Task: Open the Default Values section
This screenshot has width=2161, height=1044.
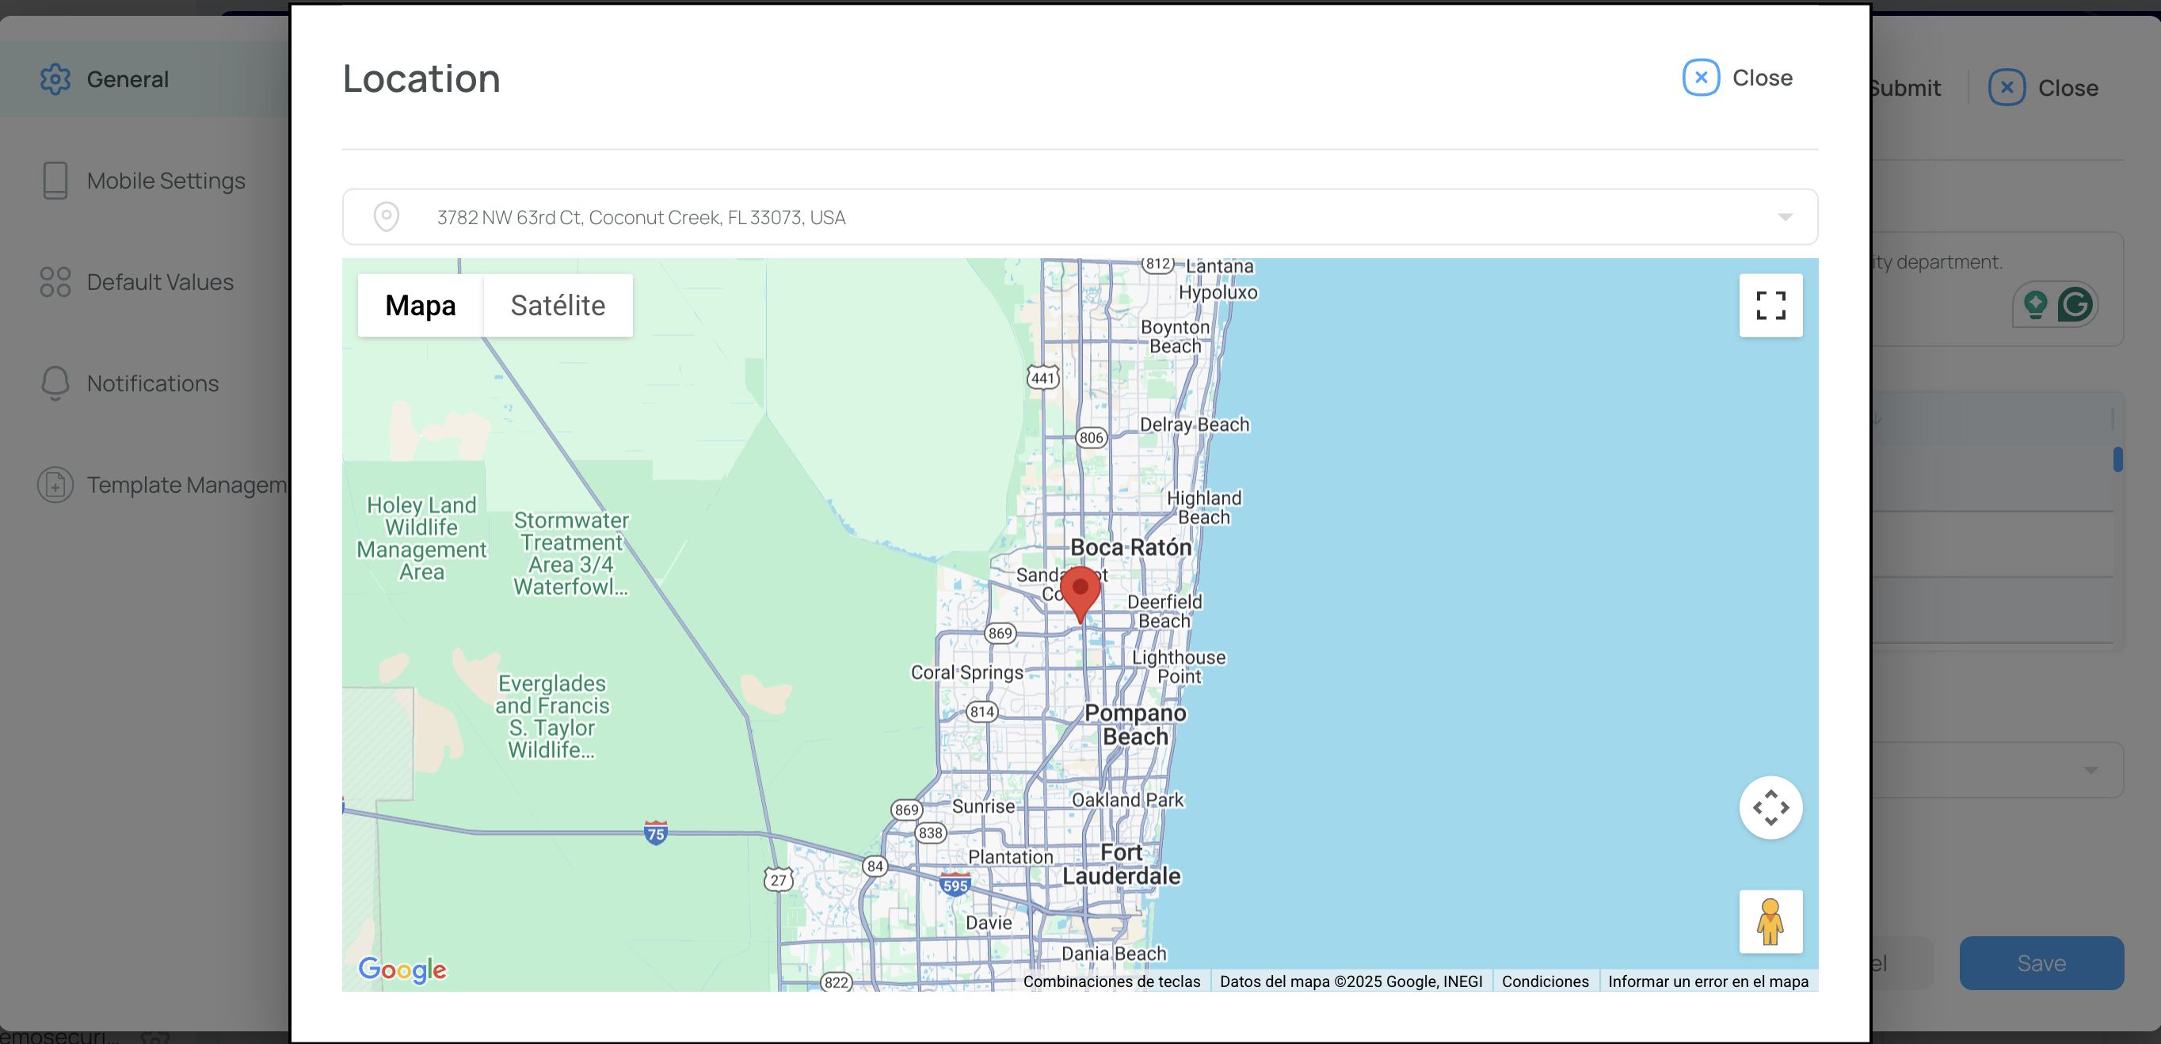Action: coord(145,282)
